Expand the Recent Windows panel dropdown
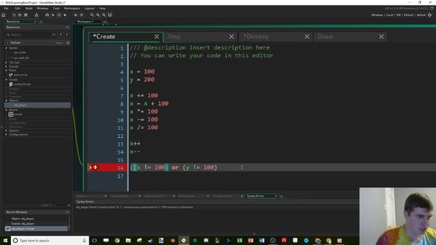The height and width of the screenshot is (245, 436). point(67,212)
